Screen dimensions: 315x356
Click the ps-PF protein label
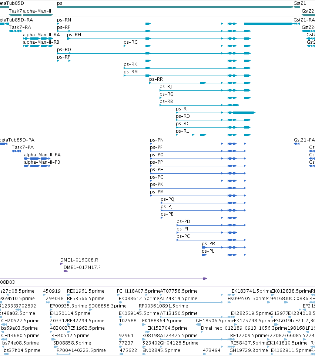coord(156,147)
